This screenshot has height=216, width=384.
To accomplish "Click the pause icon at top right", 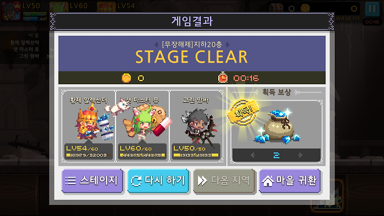I will click(x=372, y=9).
